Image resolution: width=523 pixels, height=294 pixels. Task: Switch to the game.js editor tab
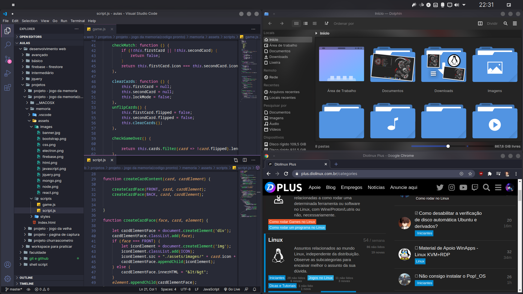(99, 29)
